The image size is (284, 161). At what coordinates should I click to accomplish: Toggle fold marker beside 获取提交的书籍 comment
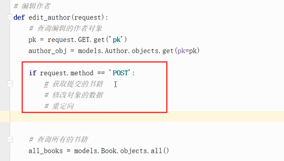point(10,84)
